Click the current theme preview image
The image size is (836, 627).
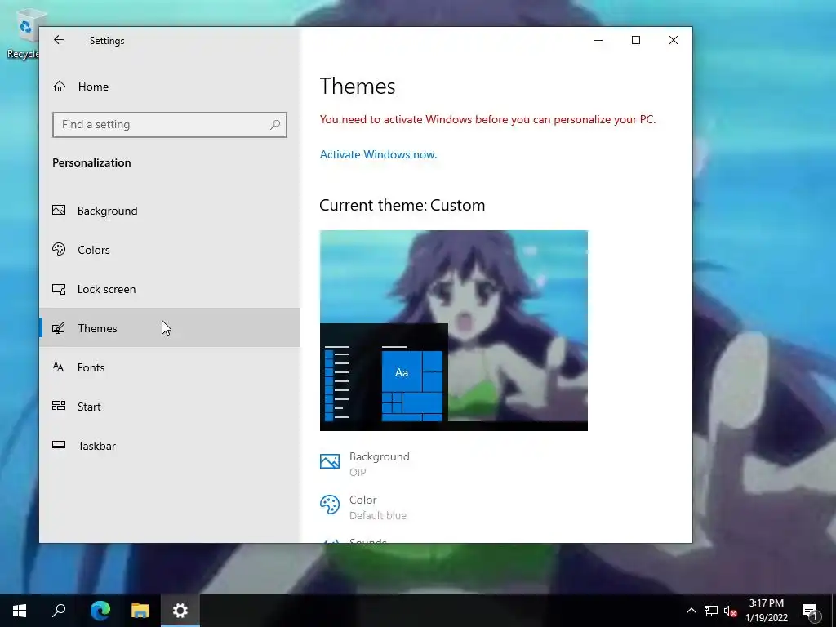pos(454,331)
